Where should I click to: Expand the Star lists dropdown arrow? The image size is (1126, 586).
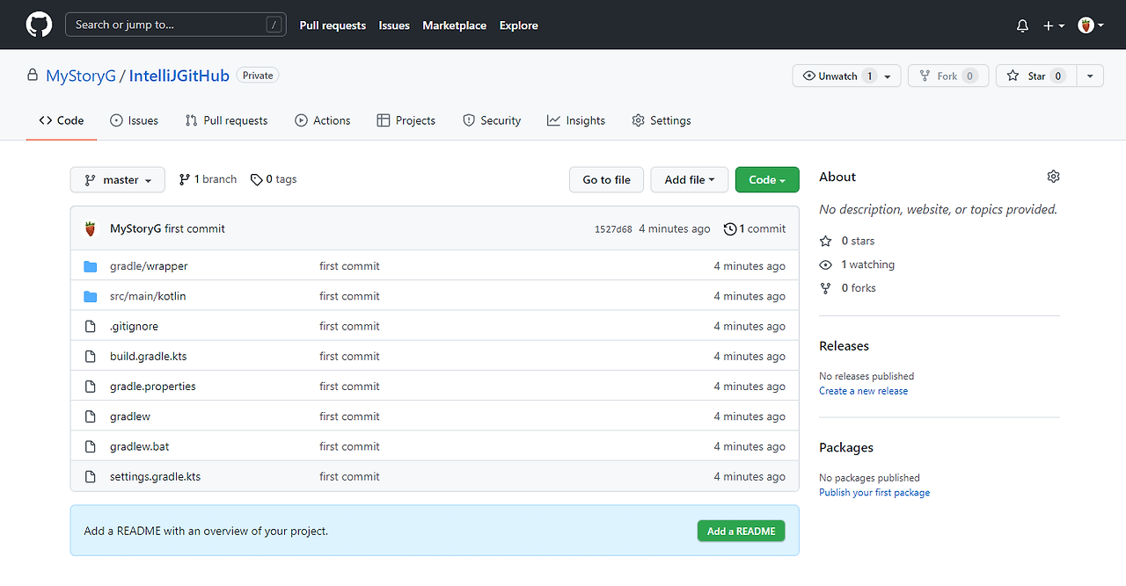point(1090,76)
